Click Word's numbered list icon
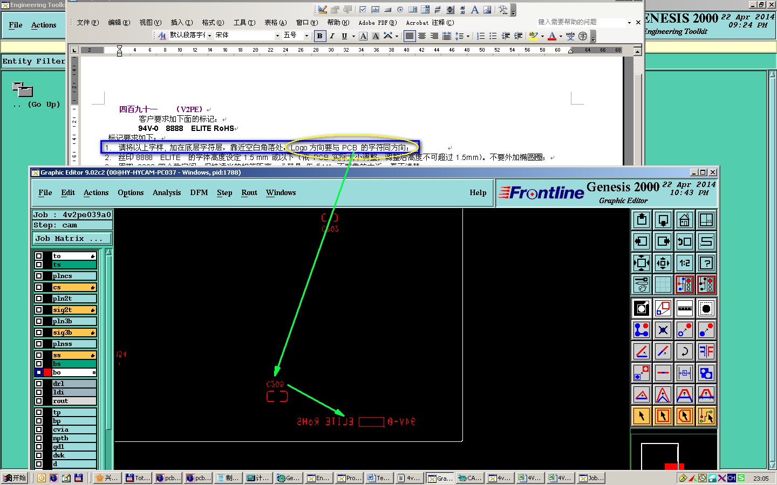This screenshot has width=777, height=485. click(x=481, y=36)
